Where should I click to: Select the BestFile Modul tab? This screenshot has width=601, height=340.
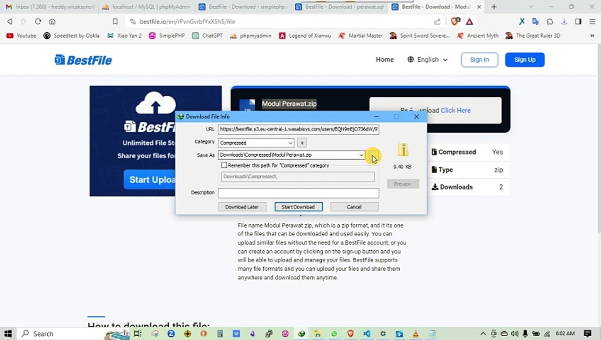436,7
